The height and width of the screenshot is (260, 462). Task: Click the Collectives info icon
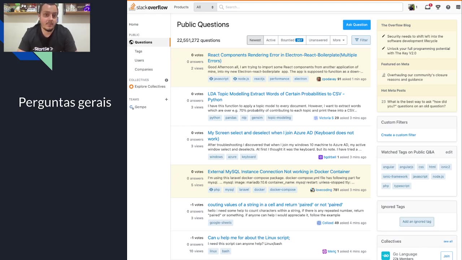coord(166,80)
